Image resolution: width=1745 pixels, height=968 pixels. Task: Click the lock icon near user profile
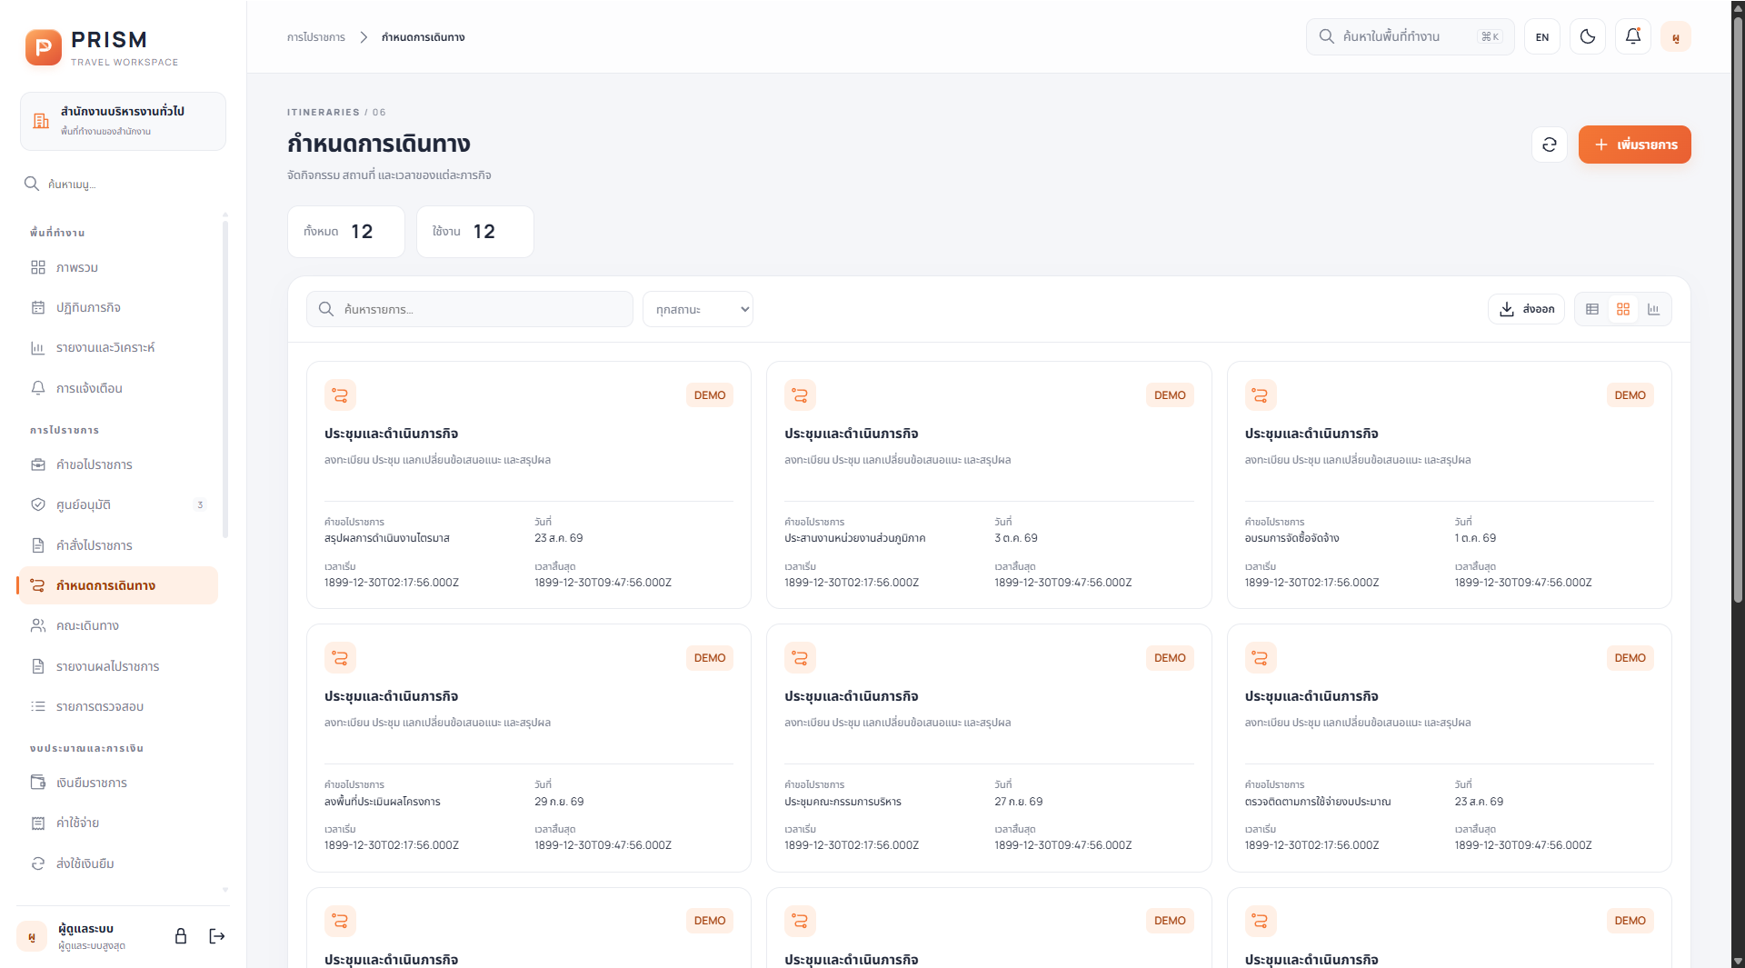click(181, 936)
